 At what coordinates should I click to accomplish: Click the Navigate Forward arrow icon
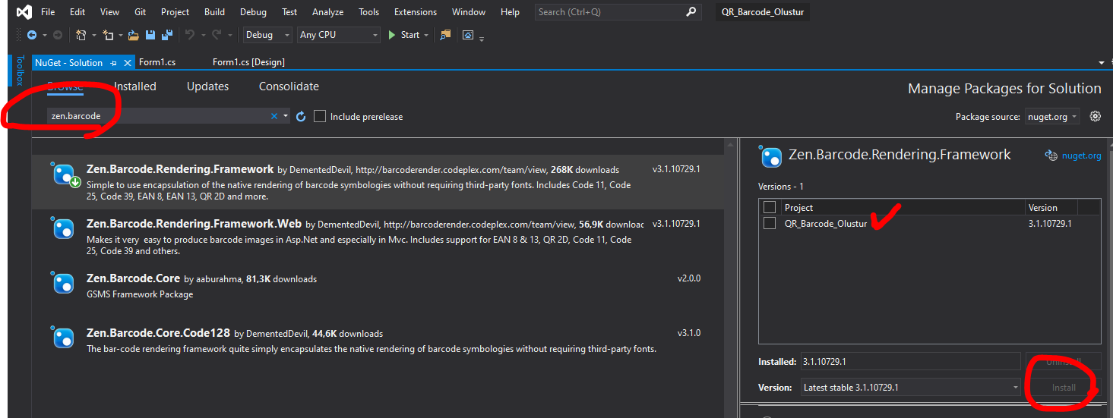coord(58,35)
